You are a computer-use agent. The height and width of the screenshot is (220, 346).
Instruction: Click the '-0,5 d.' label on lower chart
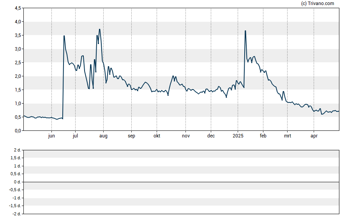15,190
